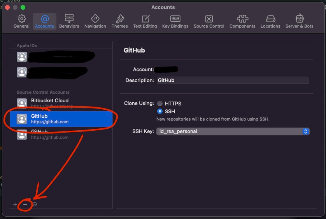Screen dimensions: 326x219
Task: Open the account actions ellipsis menu
Action: coord(35,204)
